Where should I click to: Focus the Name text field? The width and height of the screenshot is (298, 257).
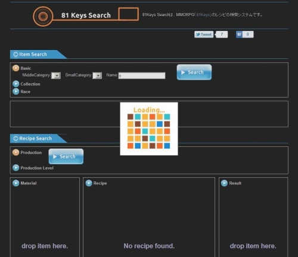tap(142, 76)
